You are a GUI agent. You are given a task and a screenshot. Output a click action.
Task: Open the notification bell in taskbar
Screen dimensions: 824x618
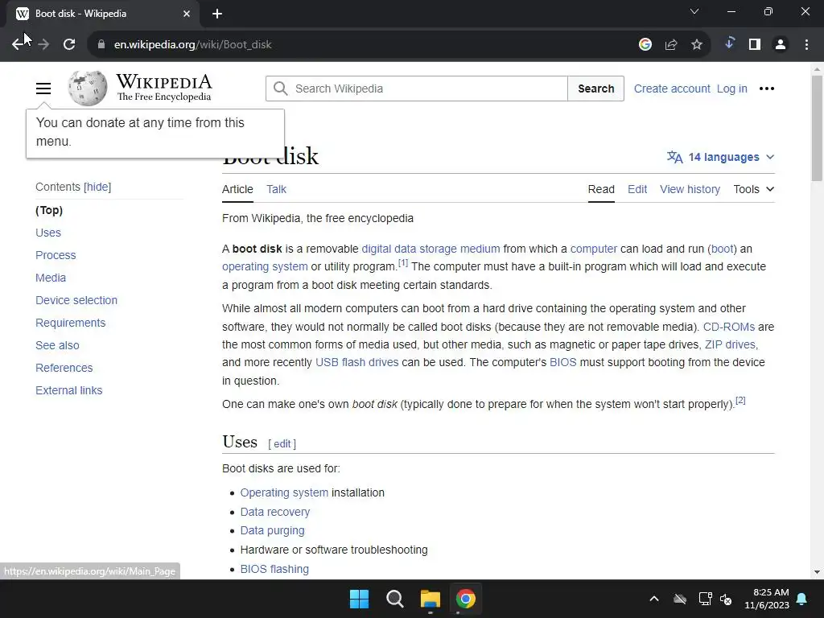click(x=802, y=599)
